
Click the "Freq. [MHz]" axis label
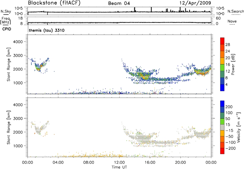tap(5, 20)
